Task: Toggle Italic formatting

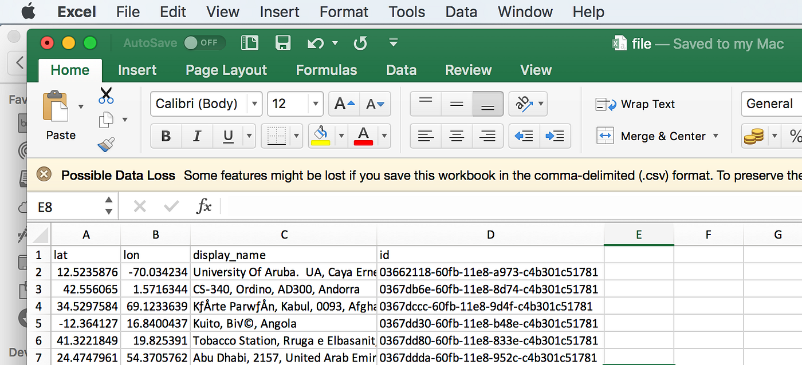Action: (197, 136)
